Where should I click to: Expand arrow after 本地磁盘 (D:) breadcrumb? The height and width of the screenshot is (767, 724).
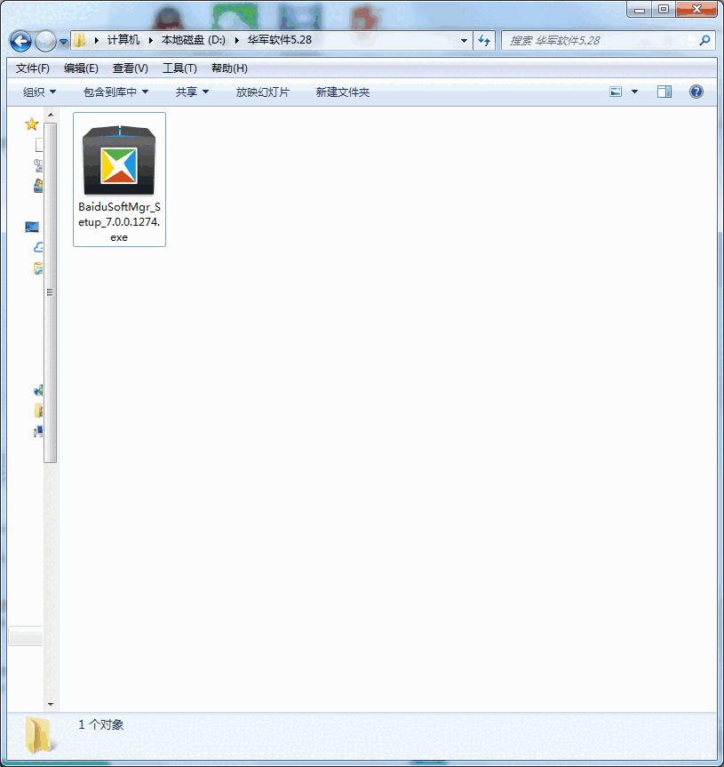click(x=236, y=40)
